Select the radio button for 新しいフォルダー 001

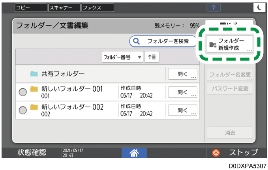point(23,92)
